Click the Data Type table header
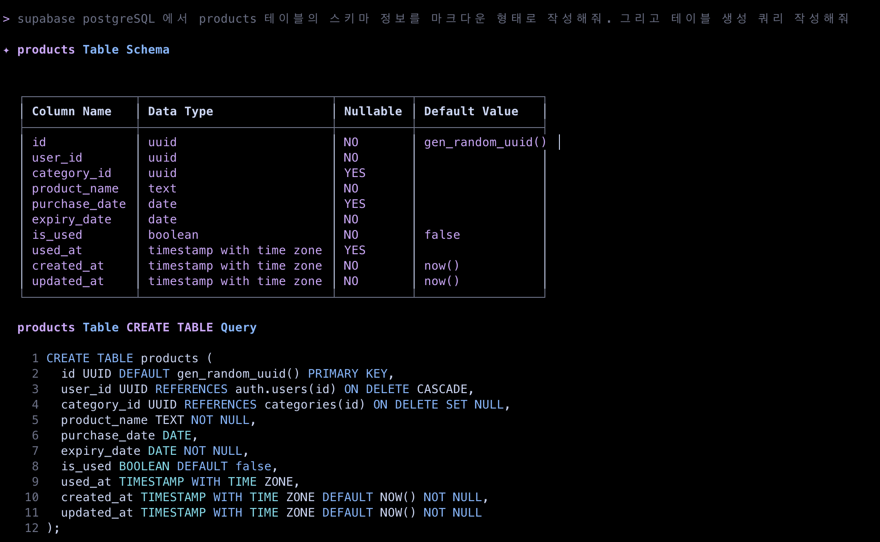This screenshot has width=880, height=542. pos(180,112)
